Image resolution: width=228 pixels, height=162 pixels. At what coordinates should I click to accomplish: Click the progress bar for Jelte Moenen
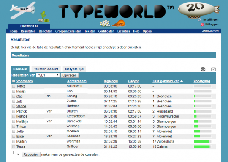pyautogui.click(x=202, y=132)
